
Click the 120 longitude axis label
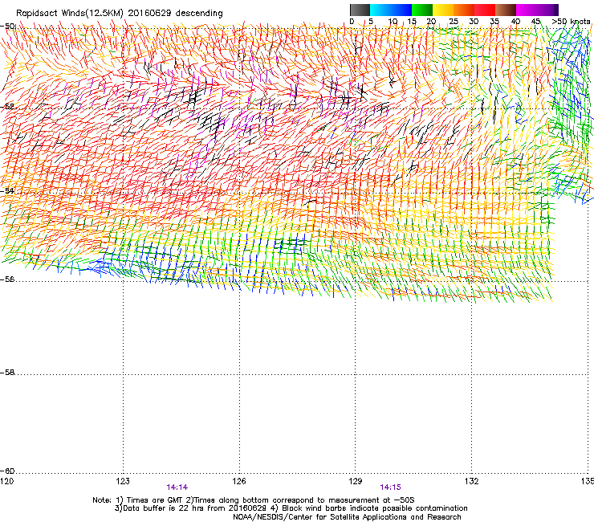coord(7,481)
